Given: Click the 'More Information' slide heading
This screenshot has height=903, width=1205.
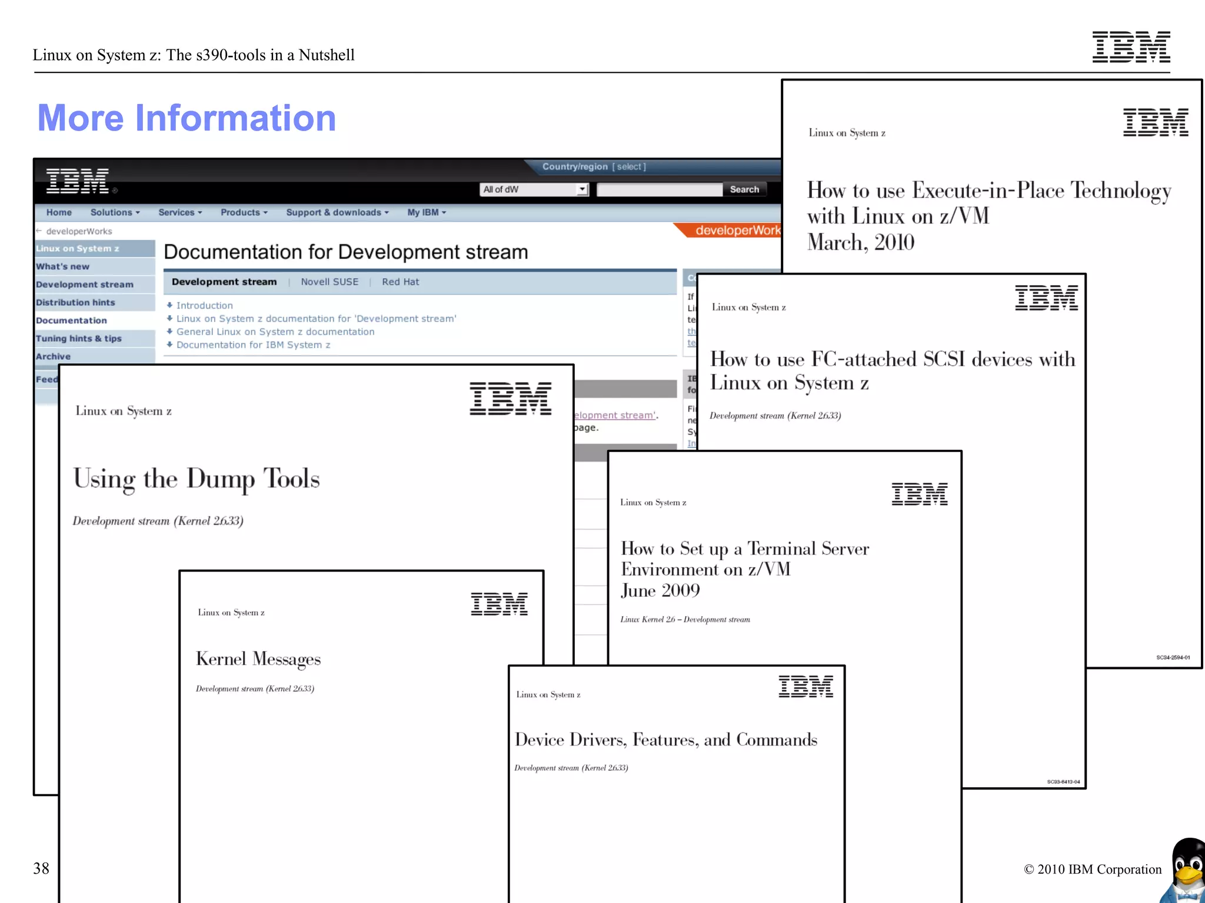Looking at the screenshot, I should pyautogui.click(x=187, y=118).
